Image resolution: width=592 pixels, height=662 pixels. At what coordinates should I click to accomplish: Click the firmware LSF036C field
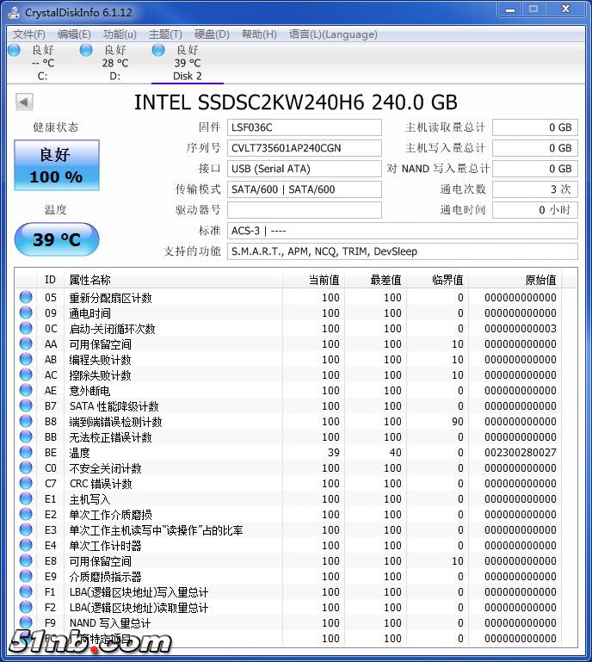point(304,127)
